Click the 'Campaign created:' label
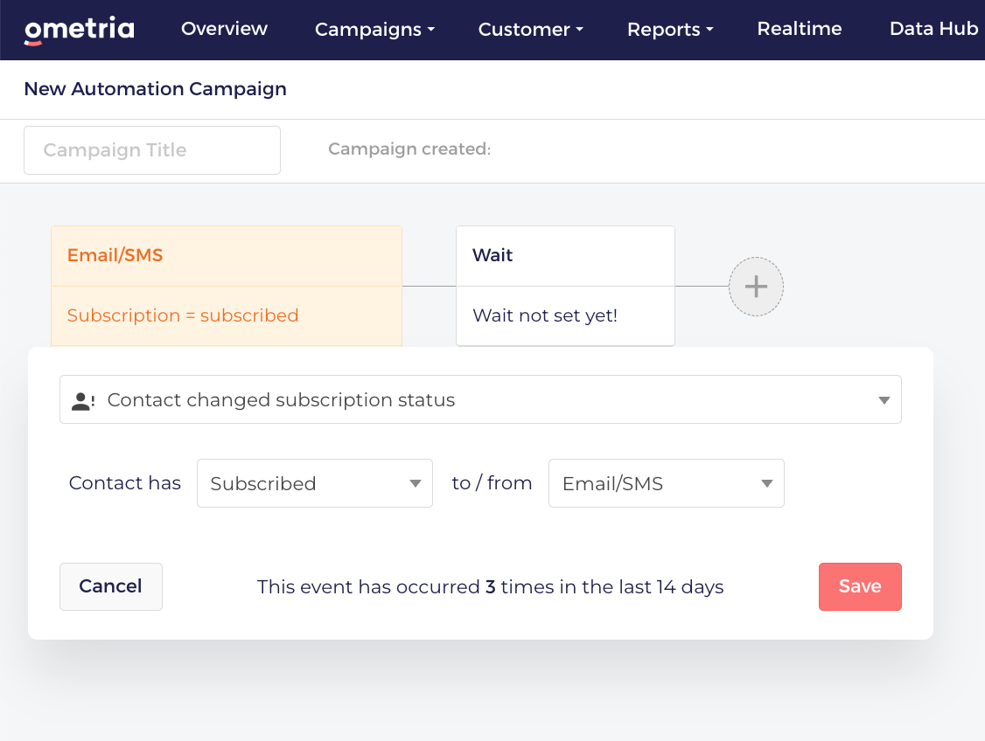 (x=409, y=149)
